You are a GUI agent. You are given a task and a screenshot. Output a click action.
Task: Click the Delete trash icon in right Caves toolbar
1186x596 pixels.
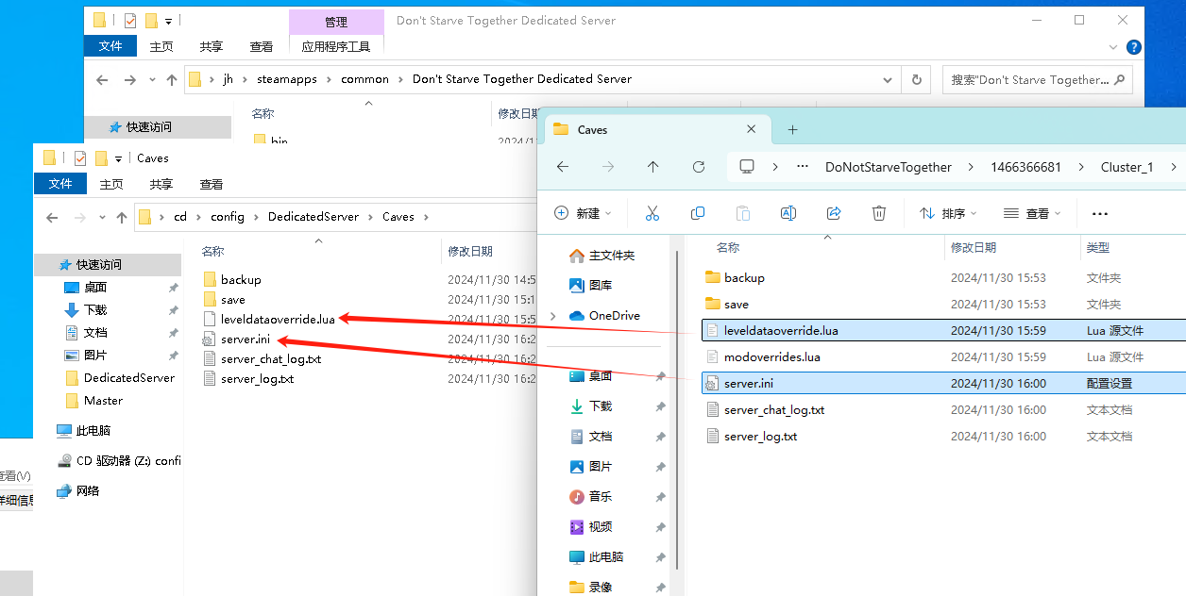click(x=879, y=213)
